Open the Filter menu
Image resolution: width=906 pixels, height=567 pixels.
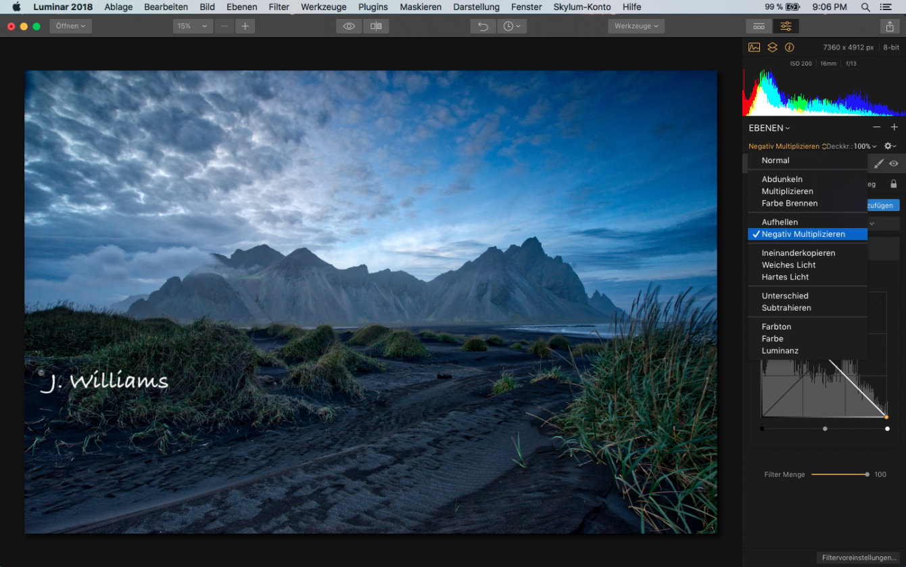(x=279, y=7)
